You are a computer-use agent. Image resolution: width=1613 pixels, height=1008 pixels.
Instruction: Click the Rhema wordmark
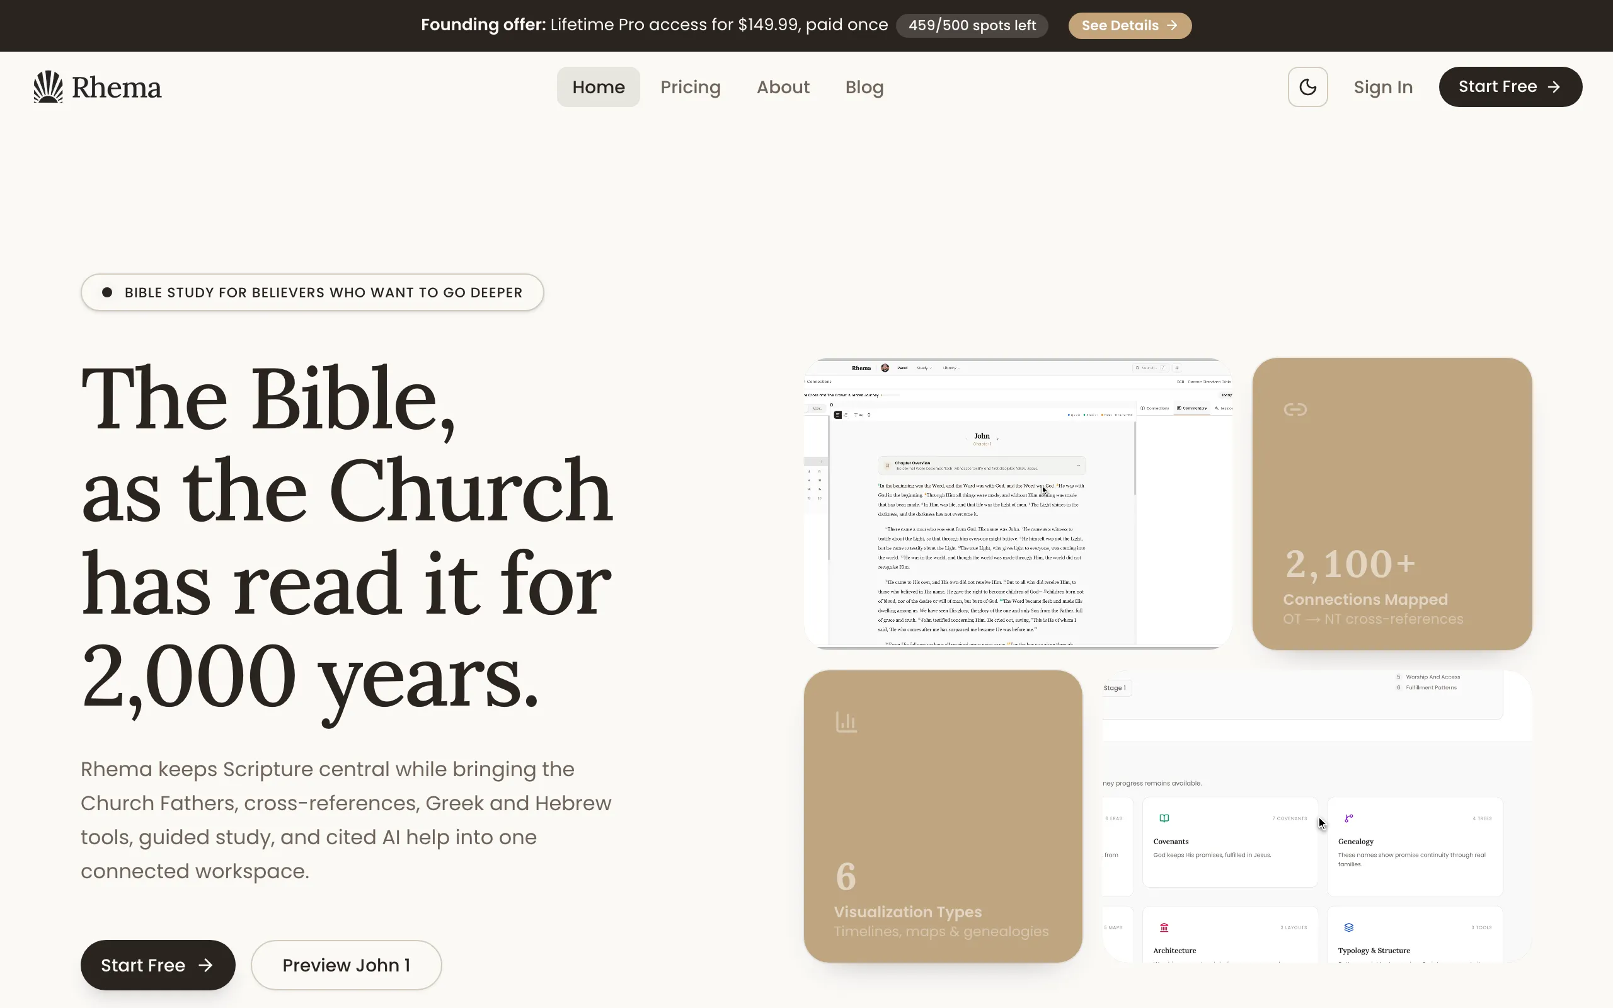(x=117, y=88)
